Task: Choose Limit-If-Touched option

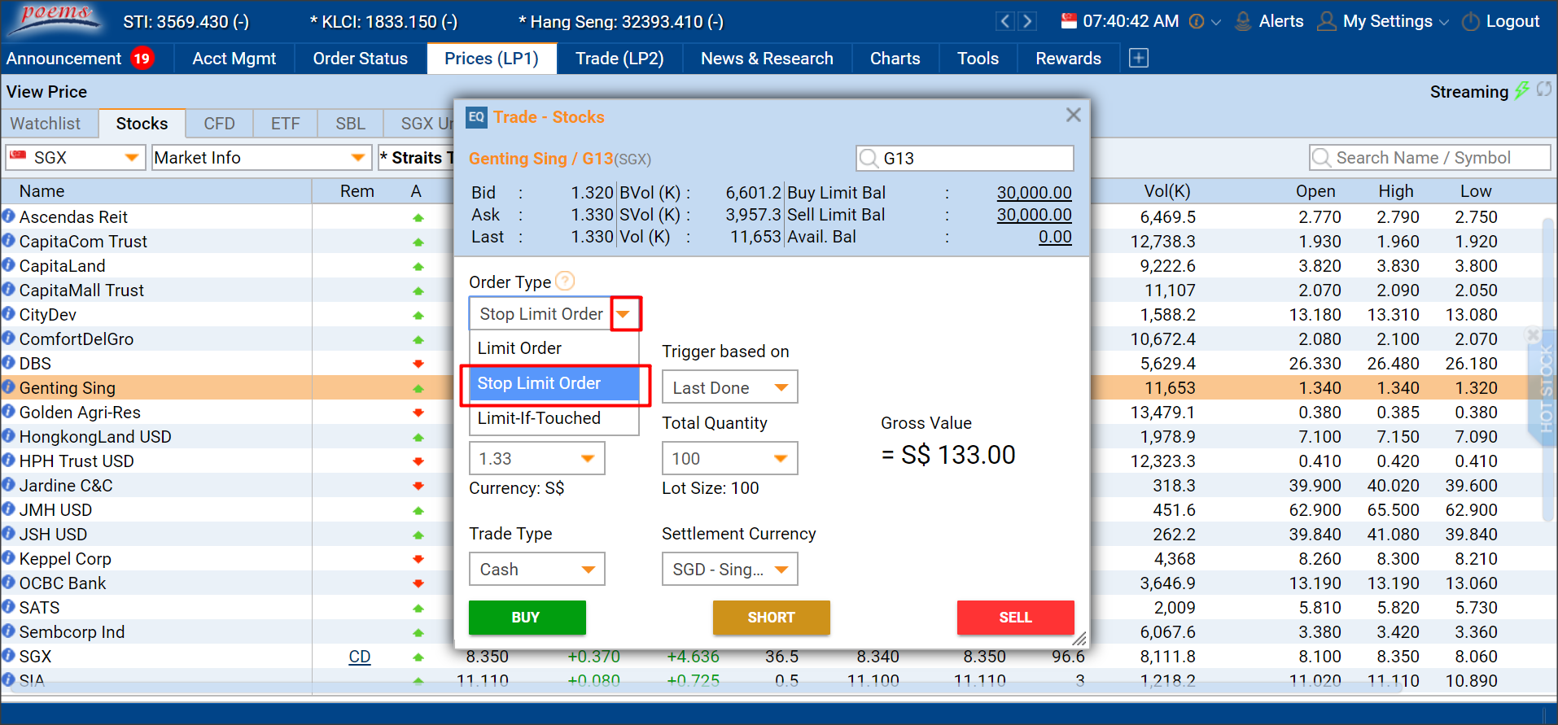Action: (x=554, y=418)
